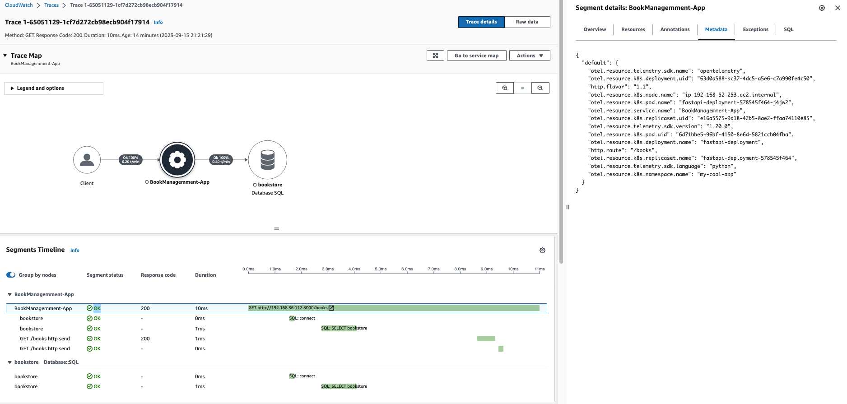847x404 pixels.
Task: Switch to Exceptions tab
Action: (x=755, y=29)
